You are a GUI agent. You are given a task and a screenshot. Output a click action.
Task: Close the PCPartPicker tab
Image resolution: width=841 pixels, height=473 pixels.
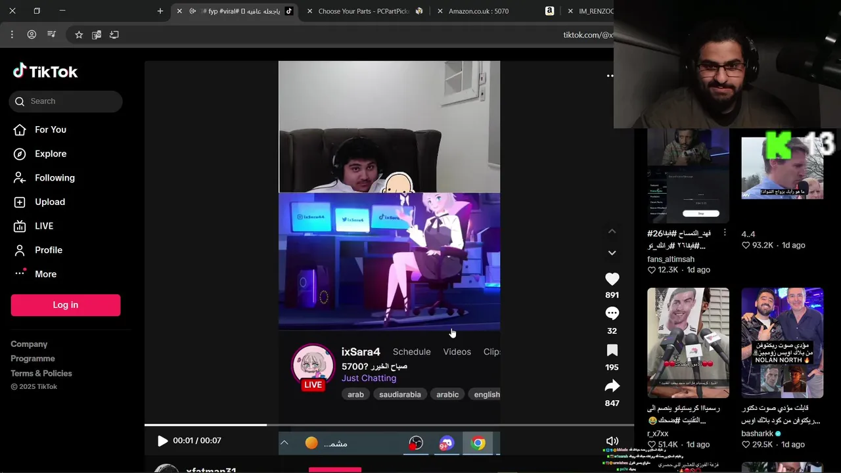(309, 11)
